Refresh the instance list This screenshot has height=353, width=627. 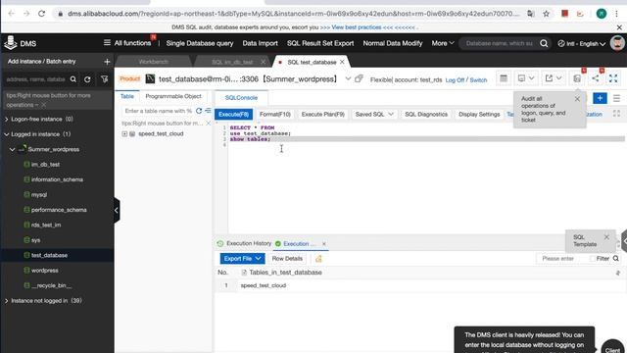click(x=87, y=79)
